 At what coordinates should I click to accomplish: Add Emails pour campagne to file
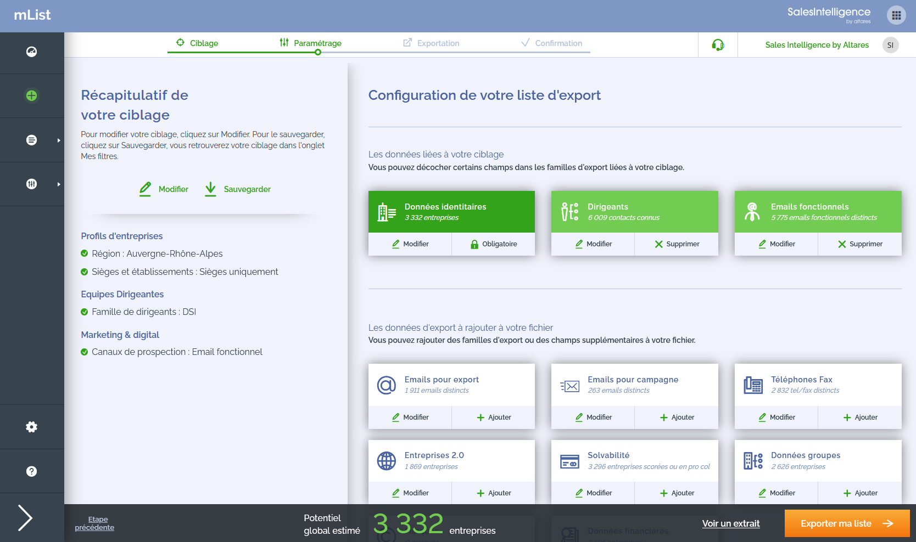[677, 417]
